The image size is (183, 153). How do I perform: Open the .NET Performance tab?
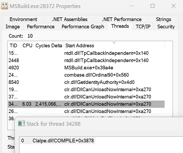(122, 19)
